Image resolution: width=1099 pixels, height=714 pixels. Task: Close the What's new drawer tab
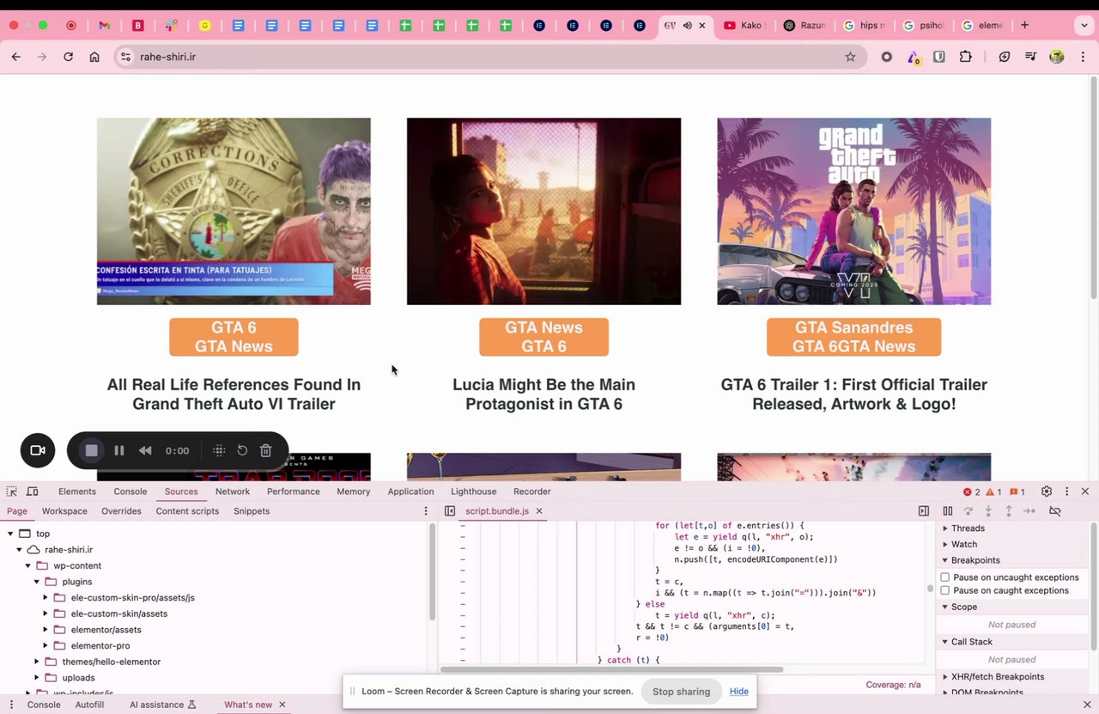point(282,705)
